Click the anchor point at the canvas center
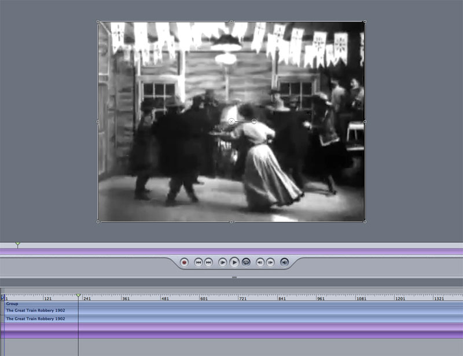The width and height of the screenshot is (463, 356). tap(231, 122)
